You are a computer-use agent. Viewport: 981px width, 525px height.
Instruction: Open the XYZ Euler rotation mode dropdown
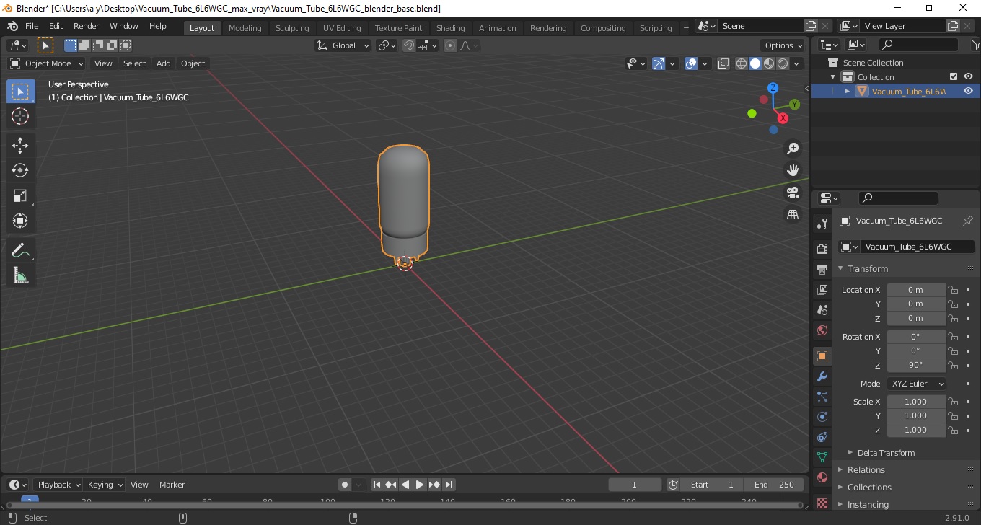click(x=916, y=384)
